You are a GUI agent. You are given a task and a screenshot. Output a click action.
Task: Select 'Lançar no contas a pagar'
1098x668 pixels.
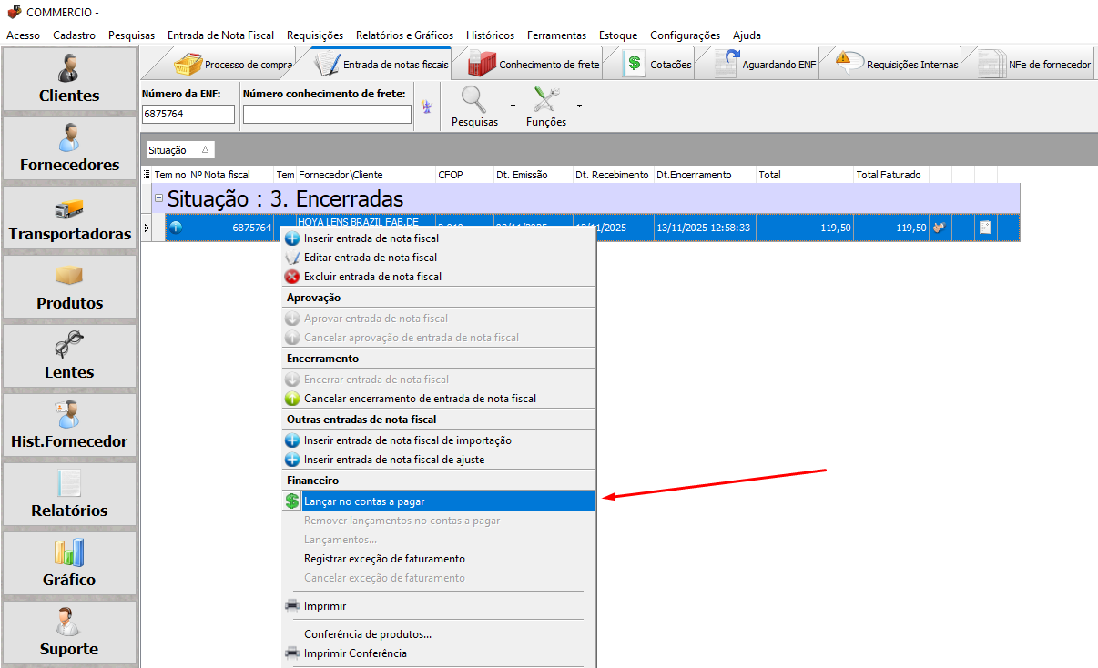point(364,501)
